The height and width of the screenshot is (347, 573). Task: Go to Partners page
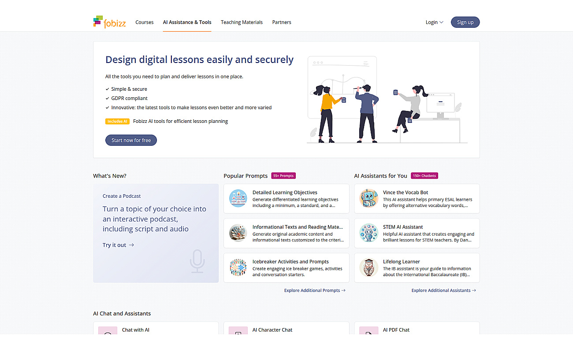pyautogui.click(x=282, y=22)
